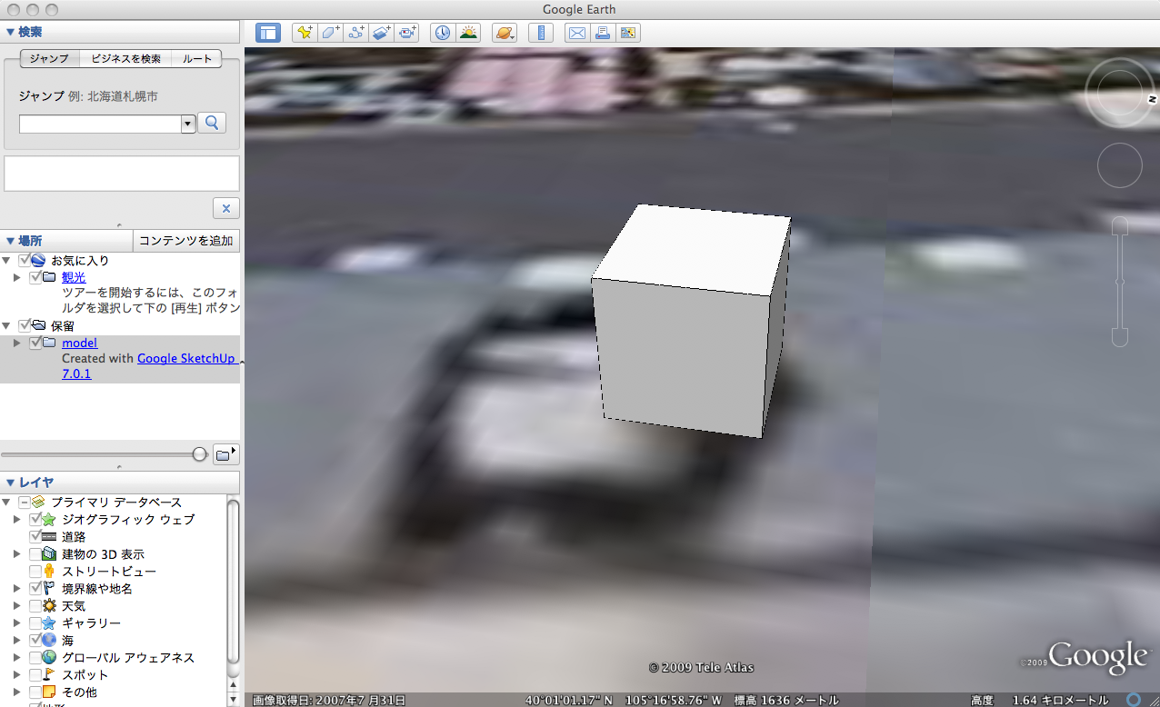Click the email envelope icon
The height and width of the screenshot is (707, 1160).
click(x=576, y=33)
